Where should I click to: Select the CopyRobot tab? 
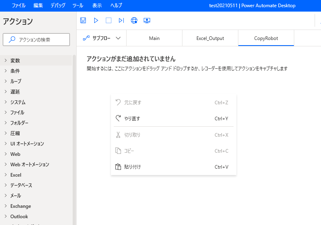[x=266, y=38]
